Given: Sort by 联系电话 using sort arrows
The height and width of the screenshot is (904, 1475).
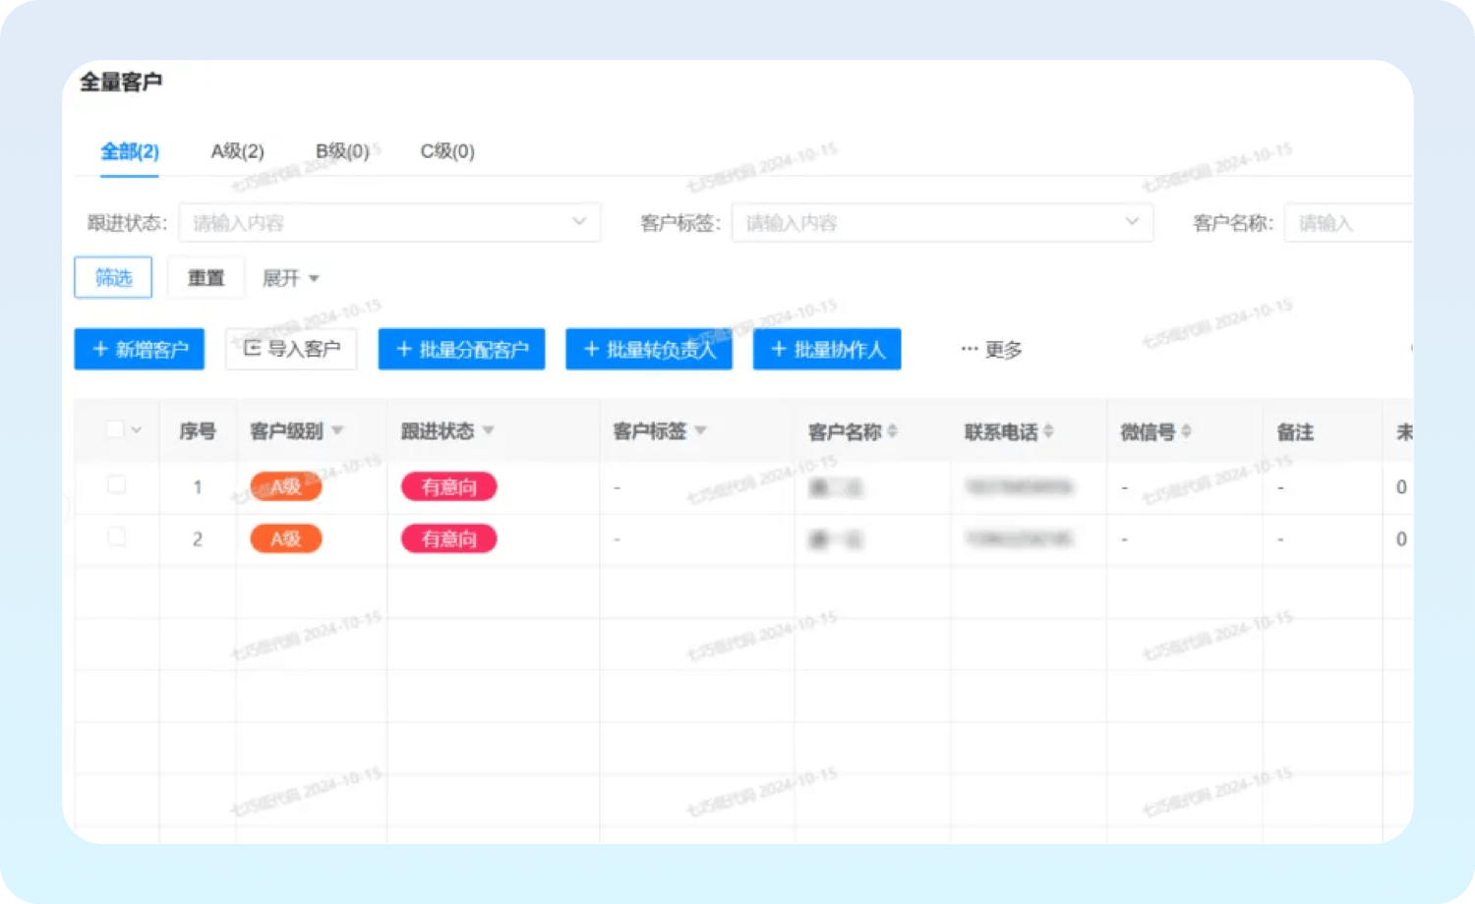Looking at the screenshot, I should tap(1048, 431).
